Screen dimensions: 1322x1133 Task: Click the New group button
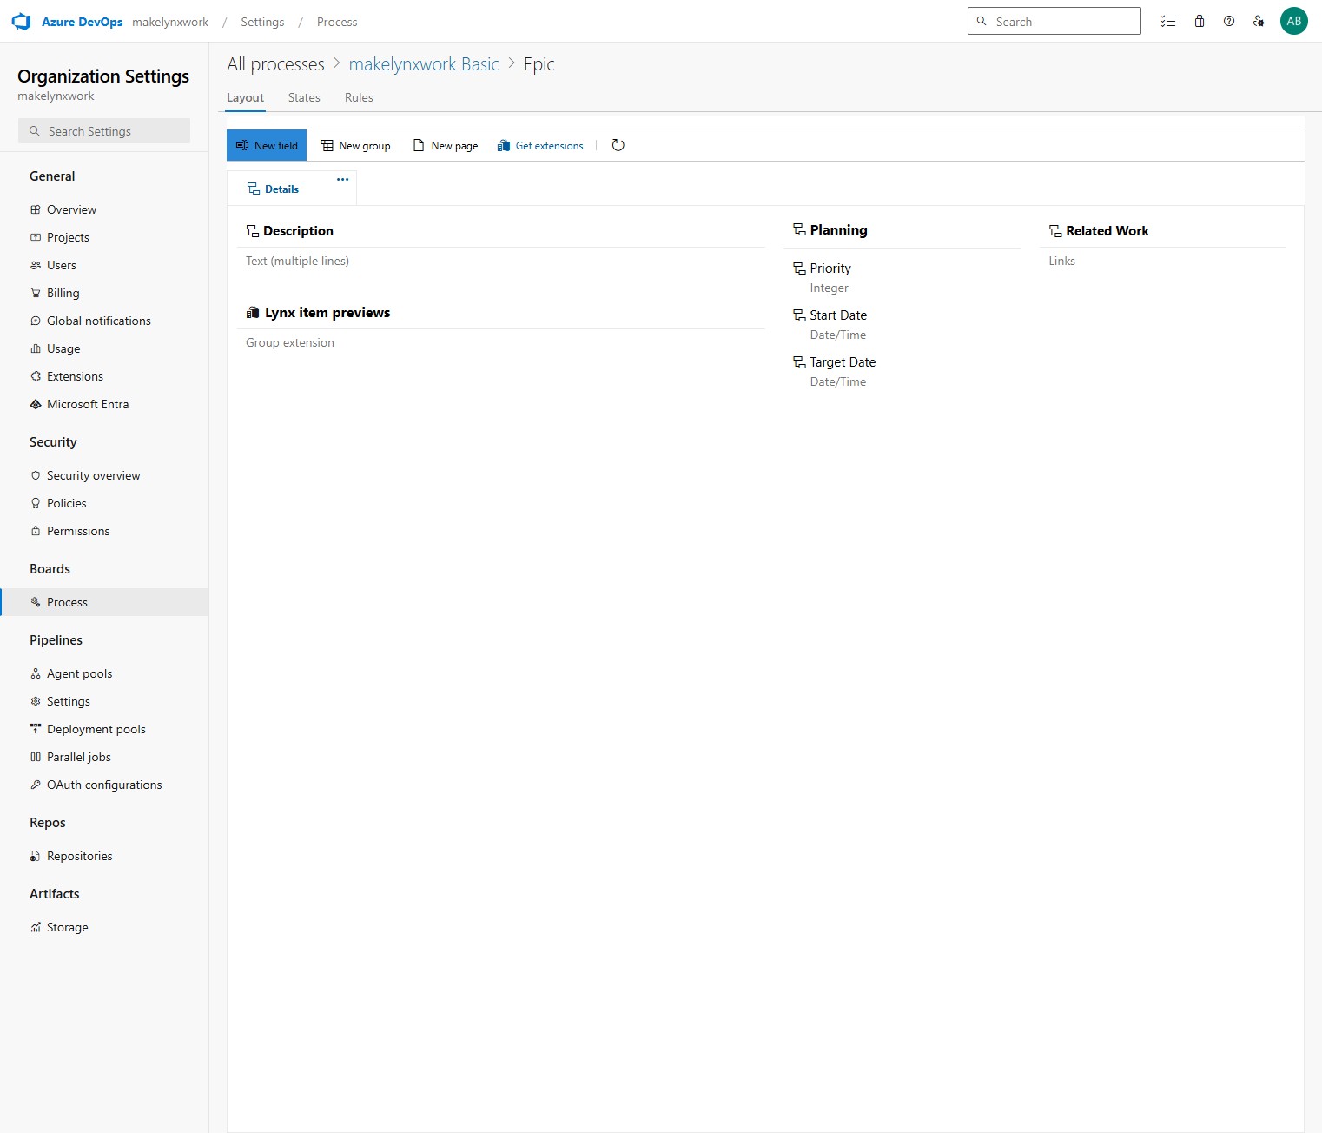[x=355, y=145]
